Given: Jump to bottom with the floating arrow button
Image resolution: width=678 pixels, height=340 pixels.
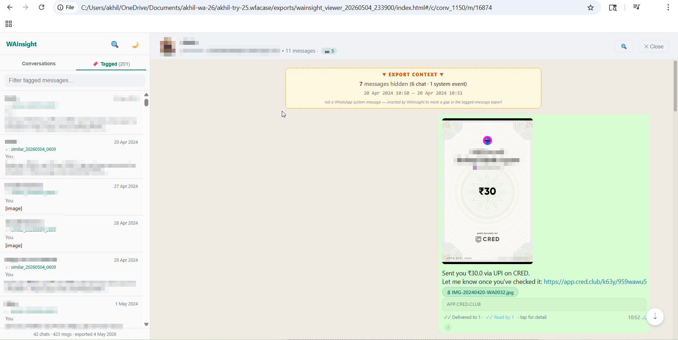Looking at the screenshot, I should tap(655, 316).
